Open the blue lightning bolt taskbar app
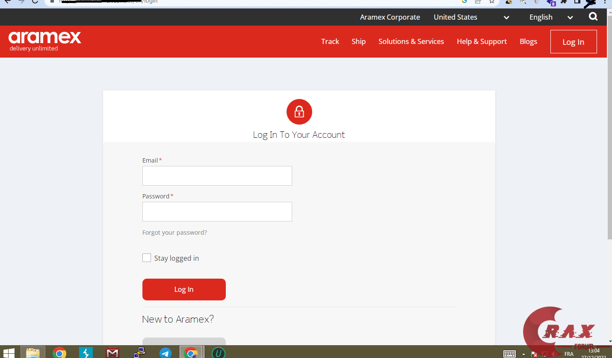Screen dimensions: 612x358 (x=86, y=353)
